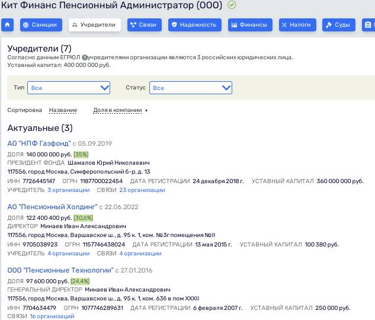Screen dimensions: 375x320
Task: Open the partially visible tab at toolbar's right edge
Action: (368, 25)
